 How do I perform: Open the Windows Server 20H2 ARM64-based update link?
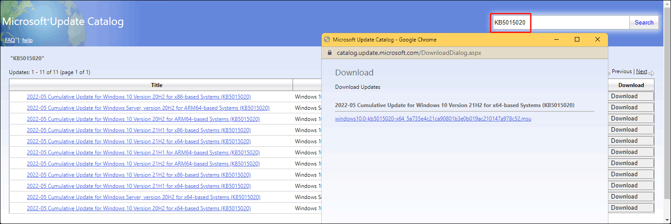[x=148, y=108]
